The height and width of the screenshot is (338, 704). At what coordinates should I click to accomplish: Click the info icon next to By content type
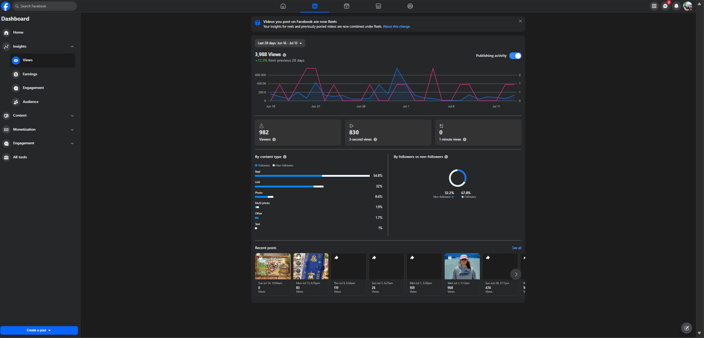[285, 157]
